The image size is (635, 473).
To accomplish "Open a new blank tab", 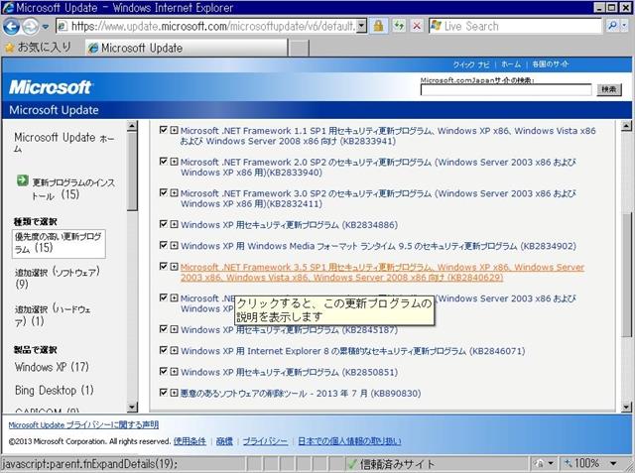I will pyautogui.click(x=300, y=49).
